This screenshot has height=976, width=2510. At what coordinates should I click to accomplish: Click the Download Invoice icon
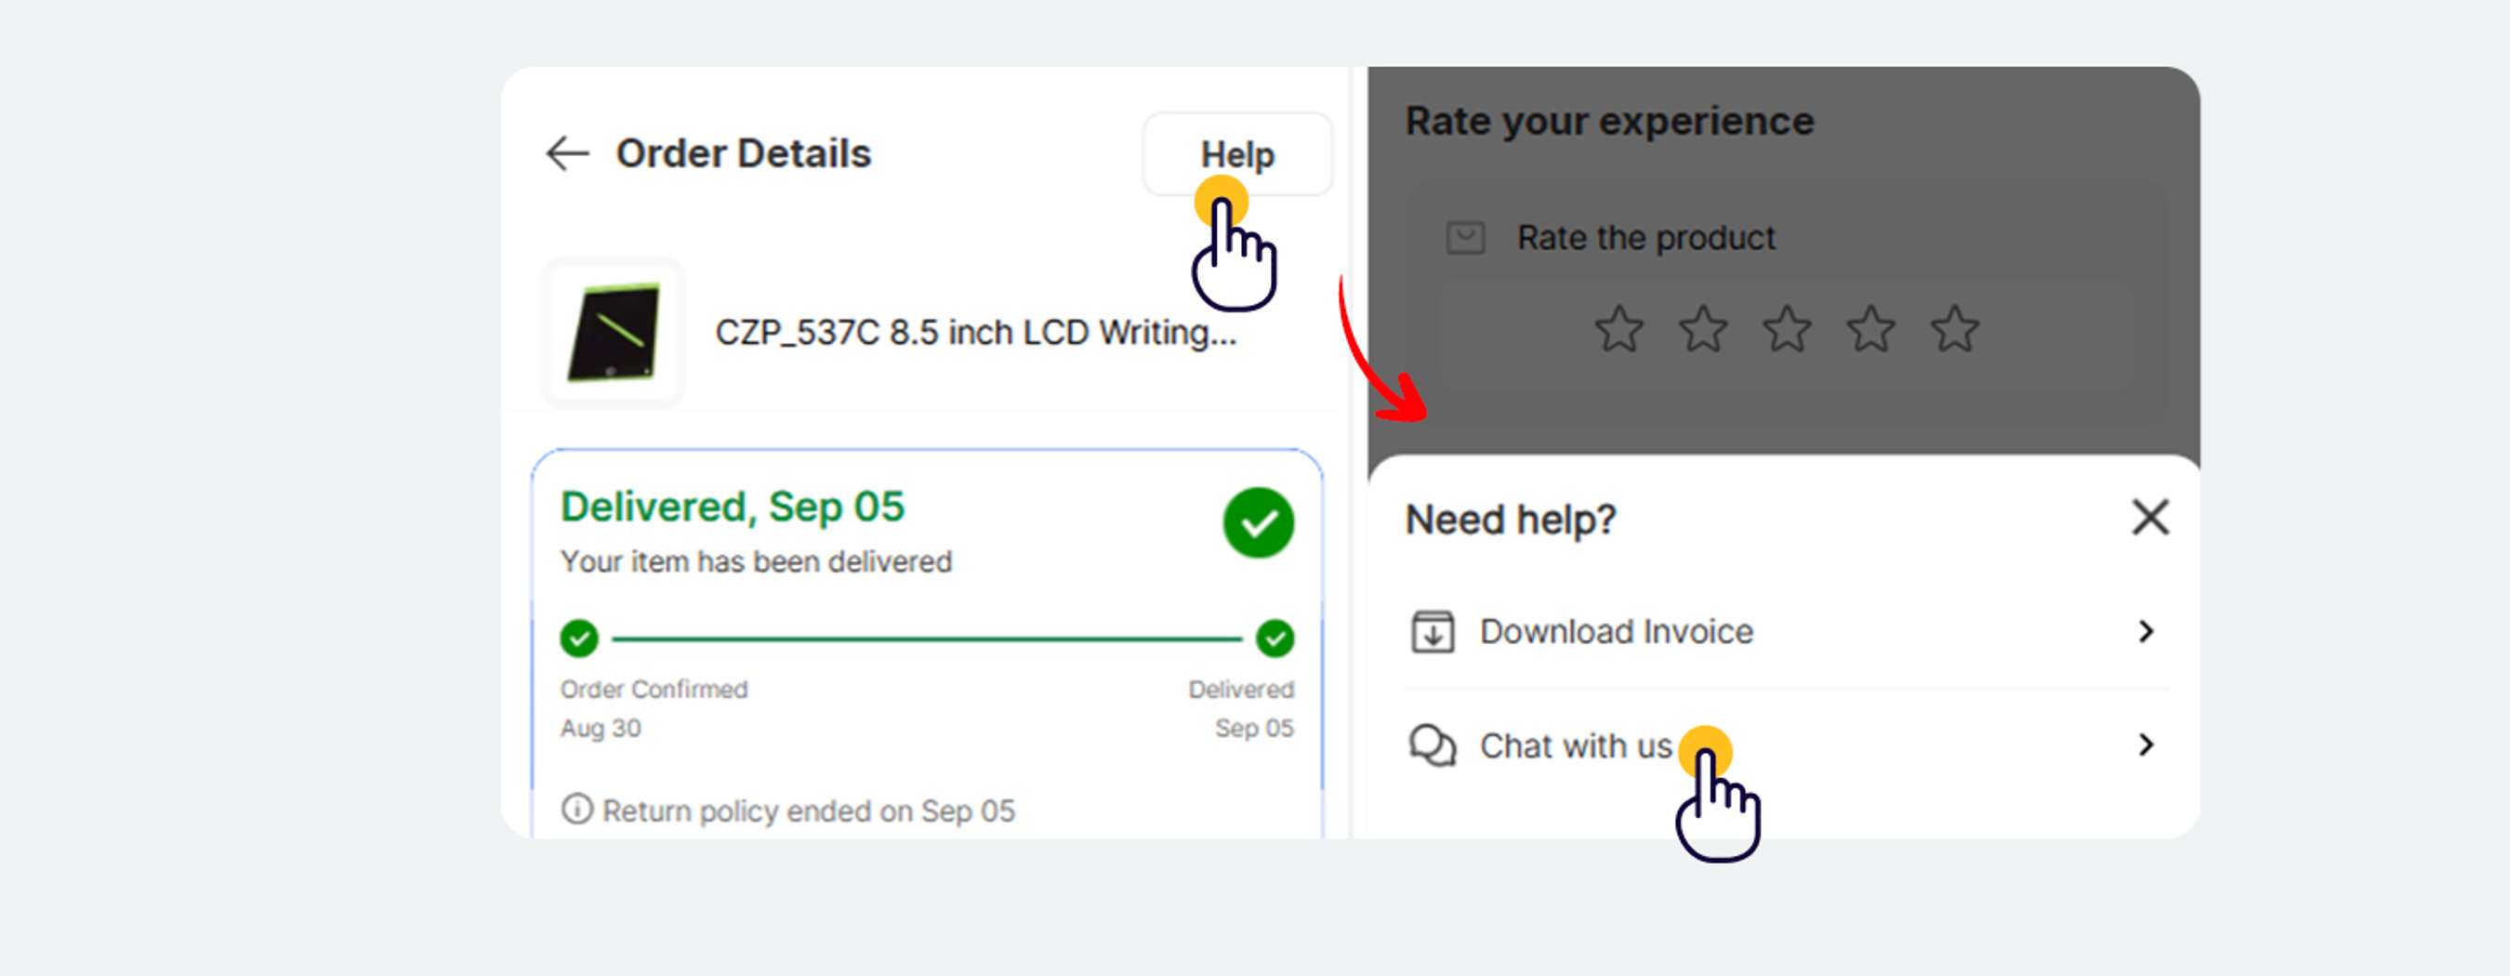[1433, 632]
